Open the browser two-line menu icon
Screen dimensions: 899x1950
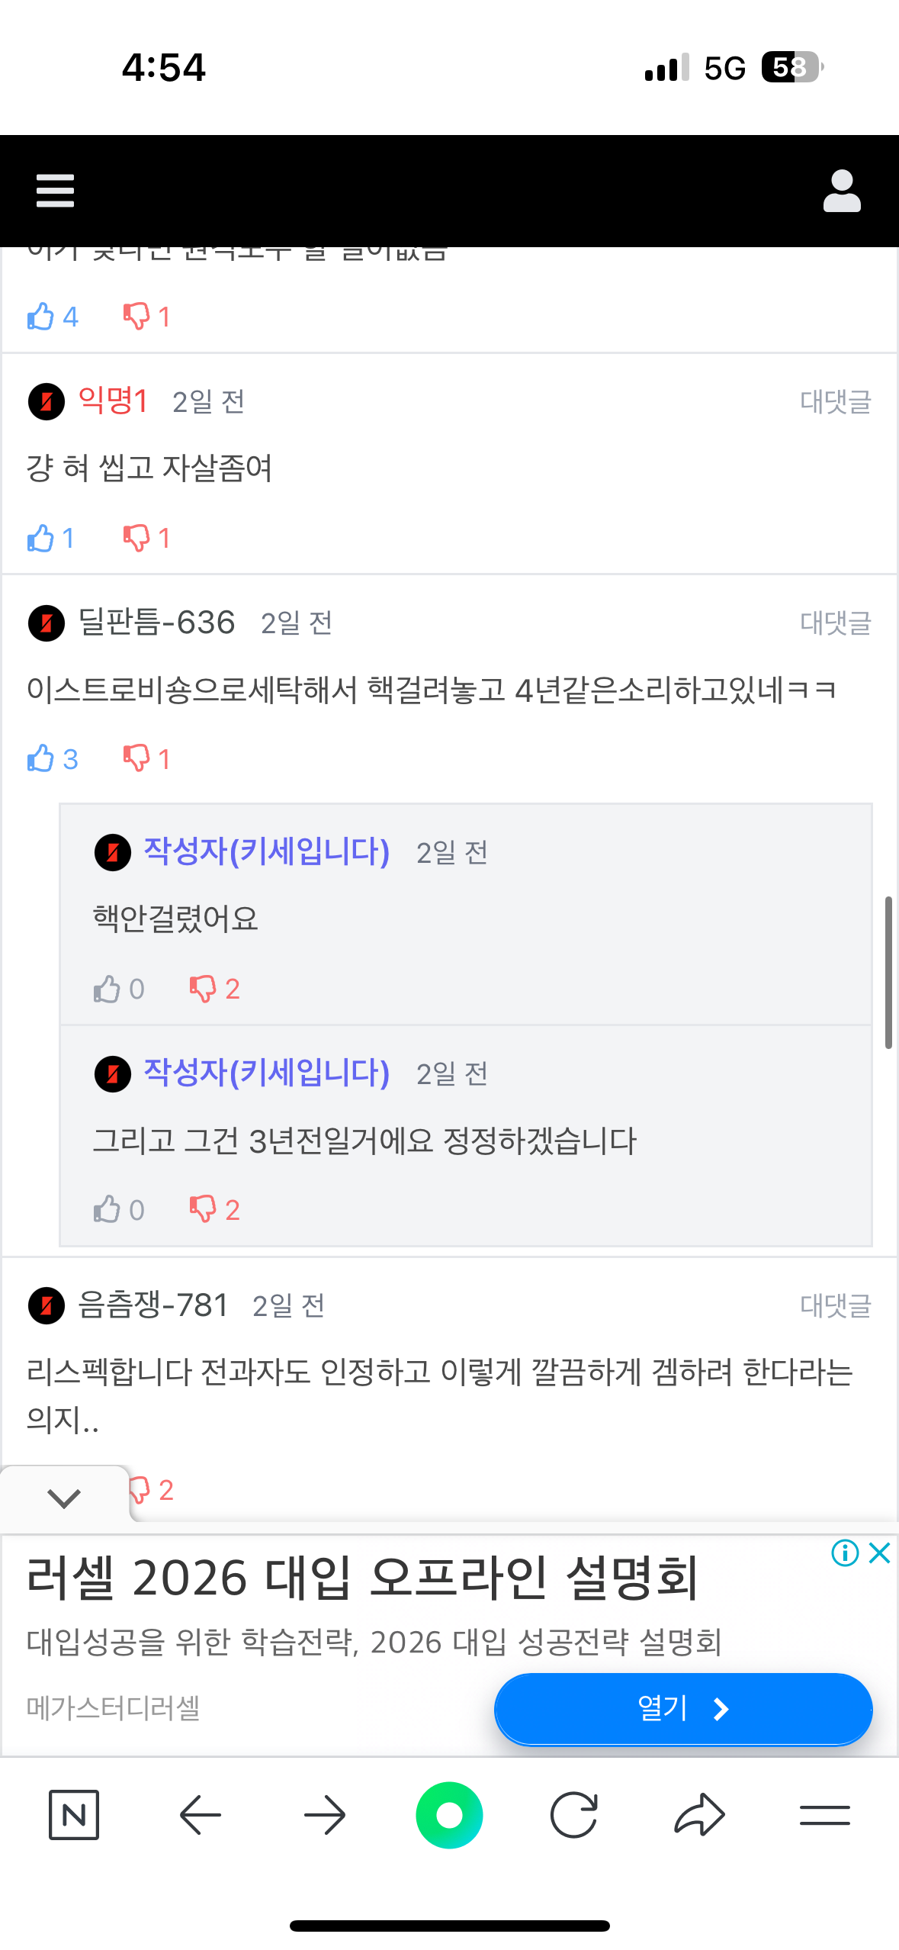[x=824, y=1814]
